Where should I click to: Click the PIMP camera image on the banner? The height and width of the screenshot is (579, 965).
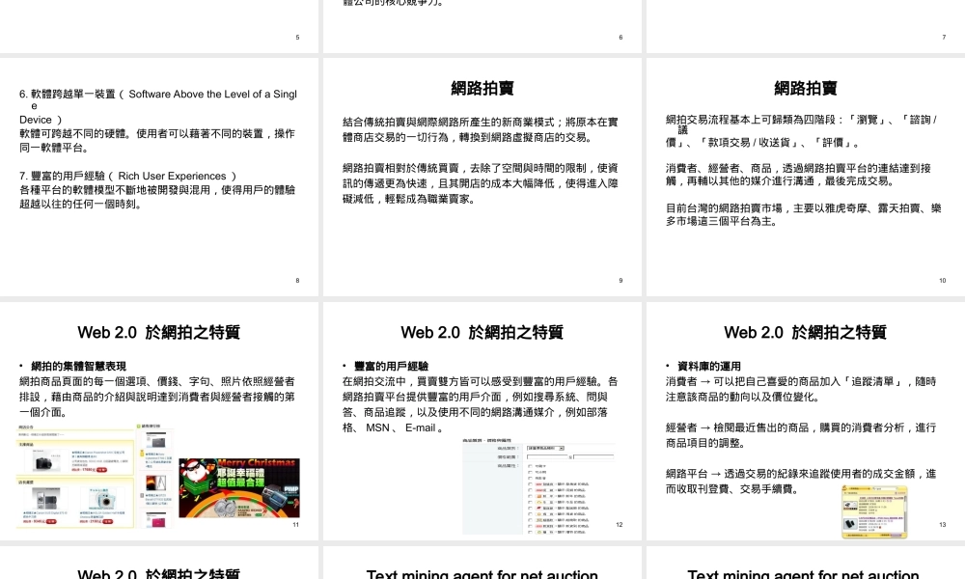pos(276,496)
